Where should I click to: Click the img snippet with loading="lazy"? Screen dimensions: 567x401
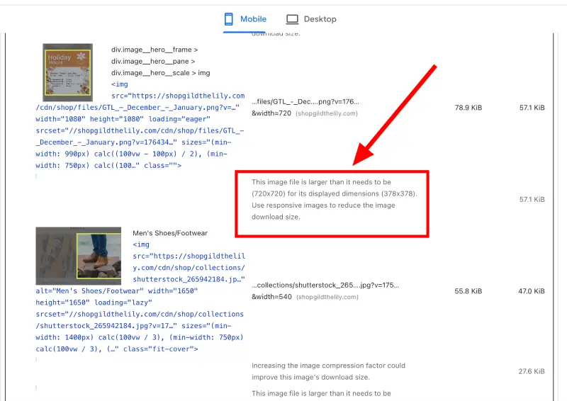[140, 303]
